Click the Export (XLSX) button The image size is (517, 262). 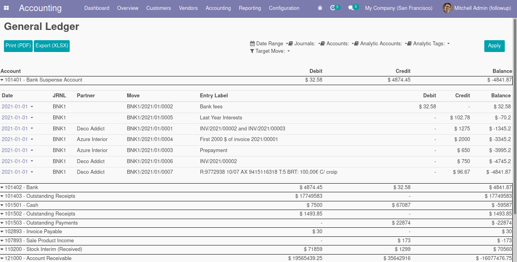(x=52, y=46)
